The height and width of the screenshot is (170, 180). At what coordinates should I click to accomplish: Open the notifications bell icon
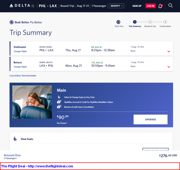pos(160,6)
